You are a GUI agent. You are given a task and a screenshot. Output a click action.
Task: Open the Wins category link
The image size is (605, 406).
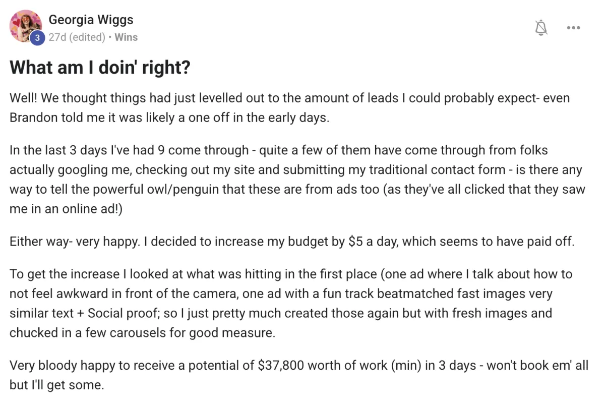126,37
